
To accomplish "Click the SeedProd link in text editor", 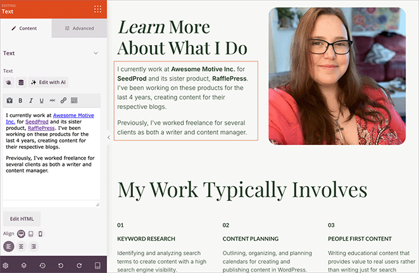I will [37, 122].
